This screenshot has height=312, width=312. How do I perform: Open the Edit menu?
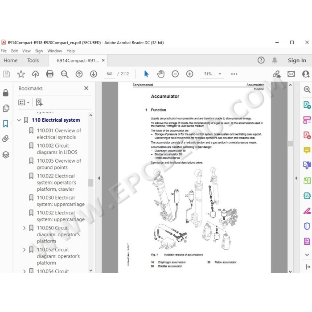(x=14, y=51)
